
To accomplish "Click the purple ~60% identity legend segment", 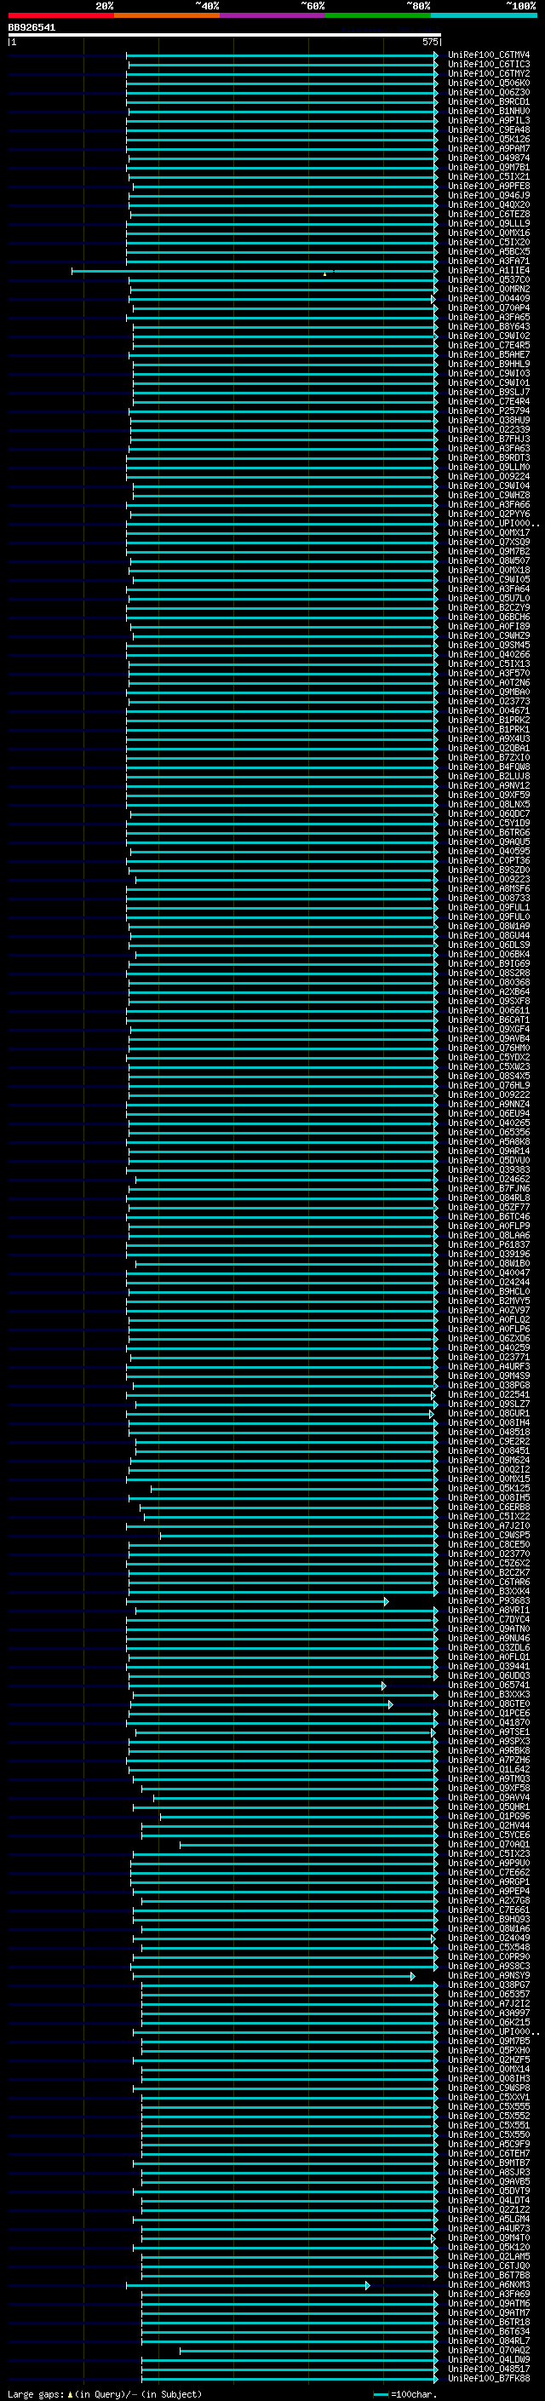I will click(x=272, y=16).
